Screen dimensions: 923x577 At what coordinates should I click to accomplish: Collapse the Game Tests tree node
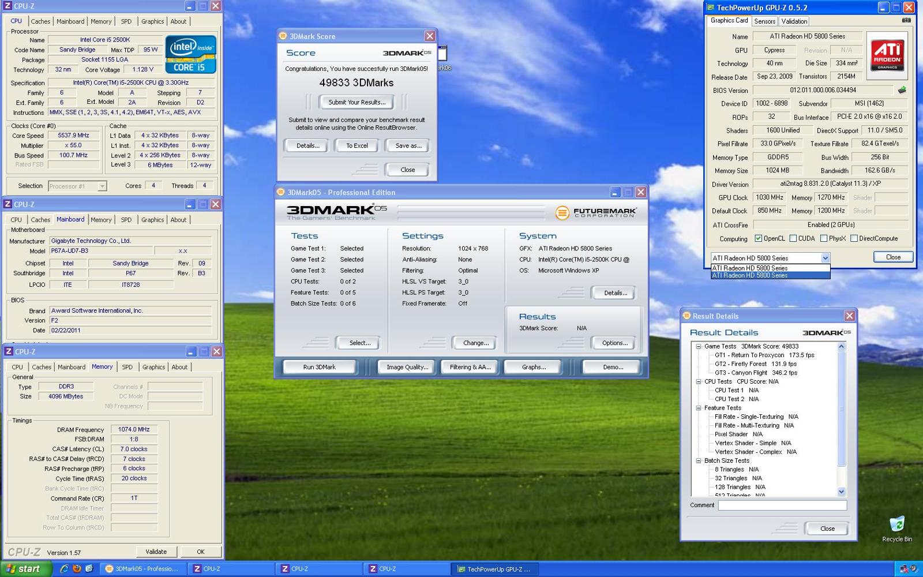[x=698, y=347]
